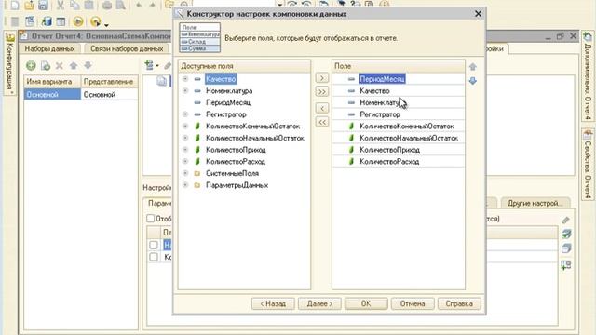Tick checkbox on row starting with Ко

154,257
